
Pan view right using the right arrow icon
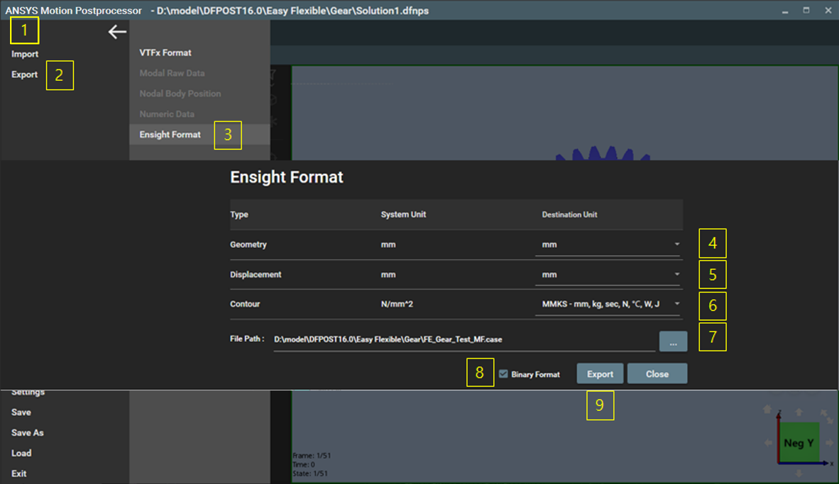point(830,443)
